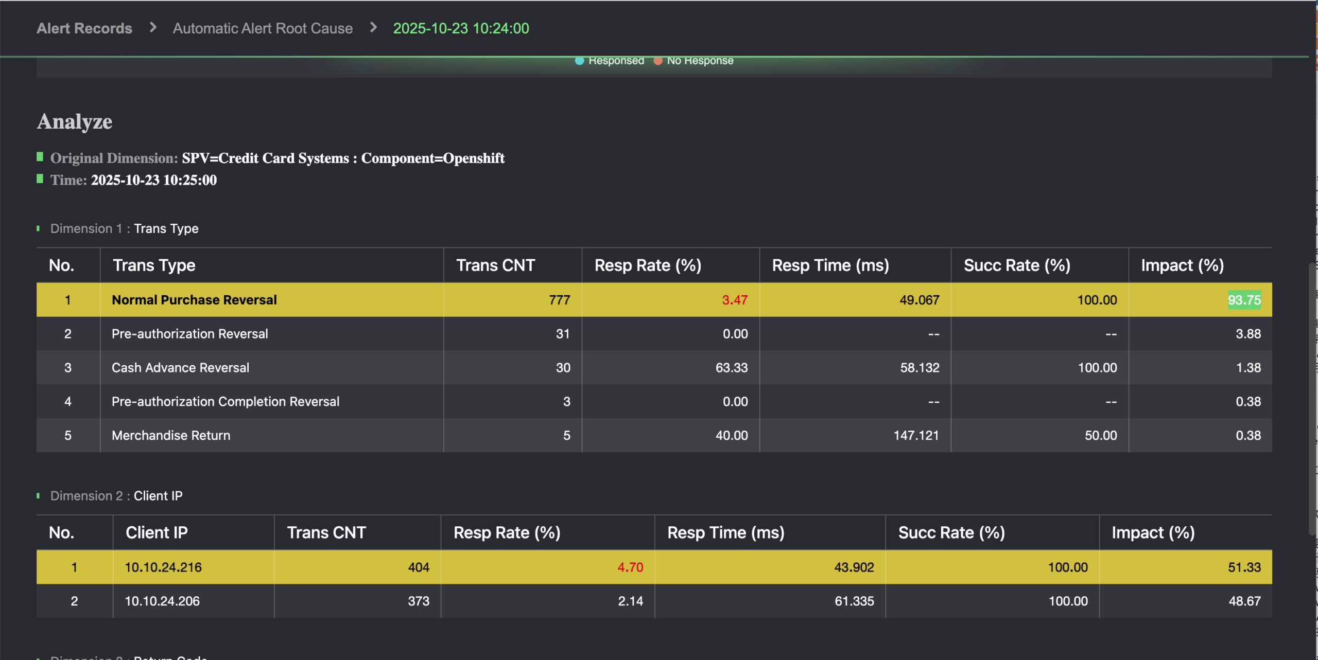Click the 2025-10-23 10:24:00 breadcrumb timestamp
1318x660 pixels.
point(461,28)
